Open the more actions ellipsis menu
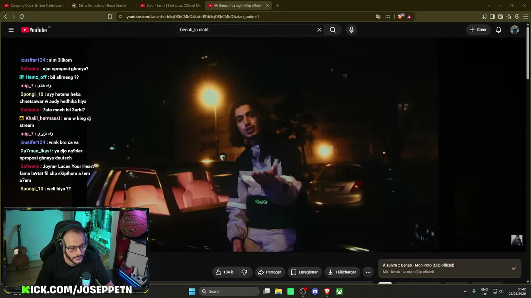531x298 pixels. (x=368, y=272)
